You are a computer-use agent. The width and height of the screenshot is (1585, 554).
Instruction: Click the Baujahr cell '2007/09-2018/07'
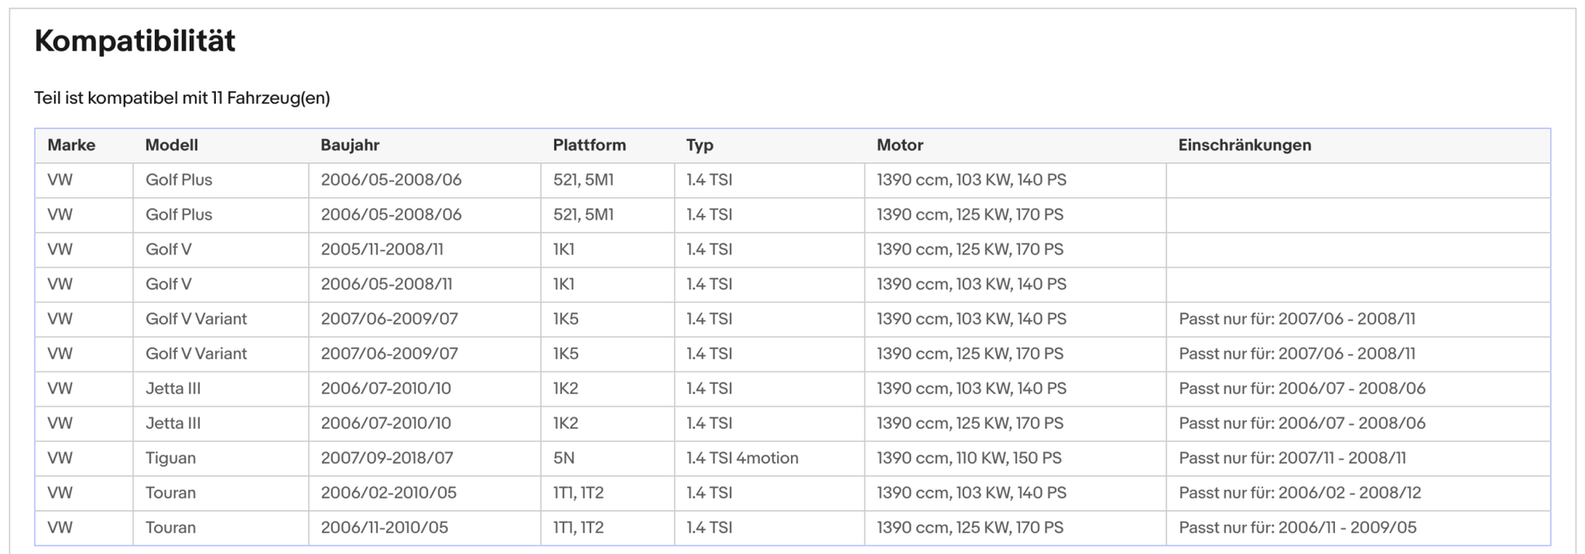(x=386, y=458)
